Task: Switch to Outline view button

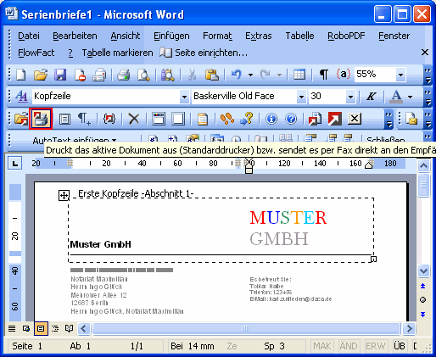Action: pyautogui.click(x=55, y=328)
